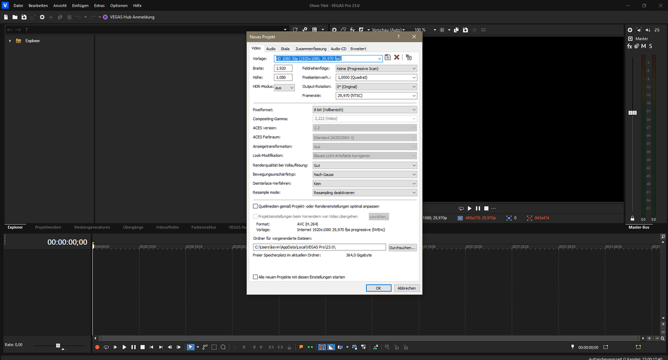Screen dimensions: 668x360
Task: Open project properties gear in main toolbar
Action: point(42,17)
